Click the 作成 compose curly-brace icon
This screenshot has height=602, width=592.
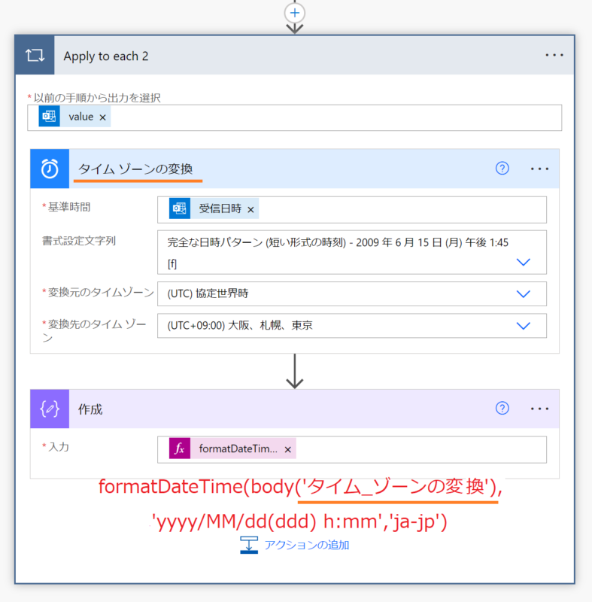coord(50,409)
